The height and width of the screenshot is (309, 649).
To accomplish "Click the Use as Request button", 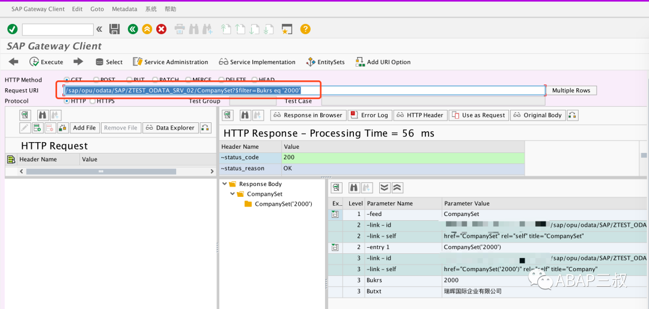I will pos(479,115).
